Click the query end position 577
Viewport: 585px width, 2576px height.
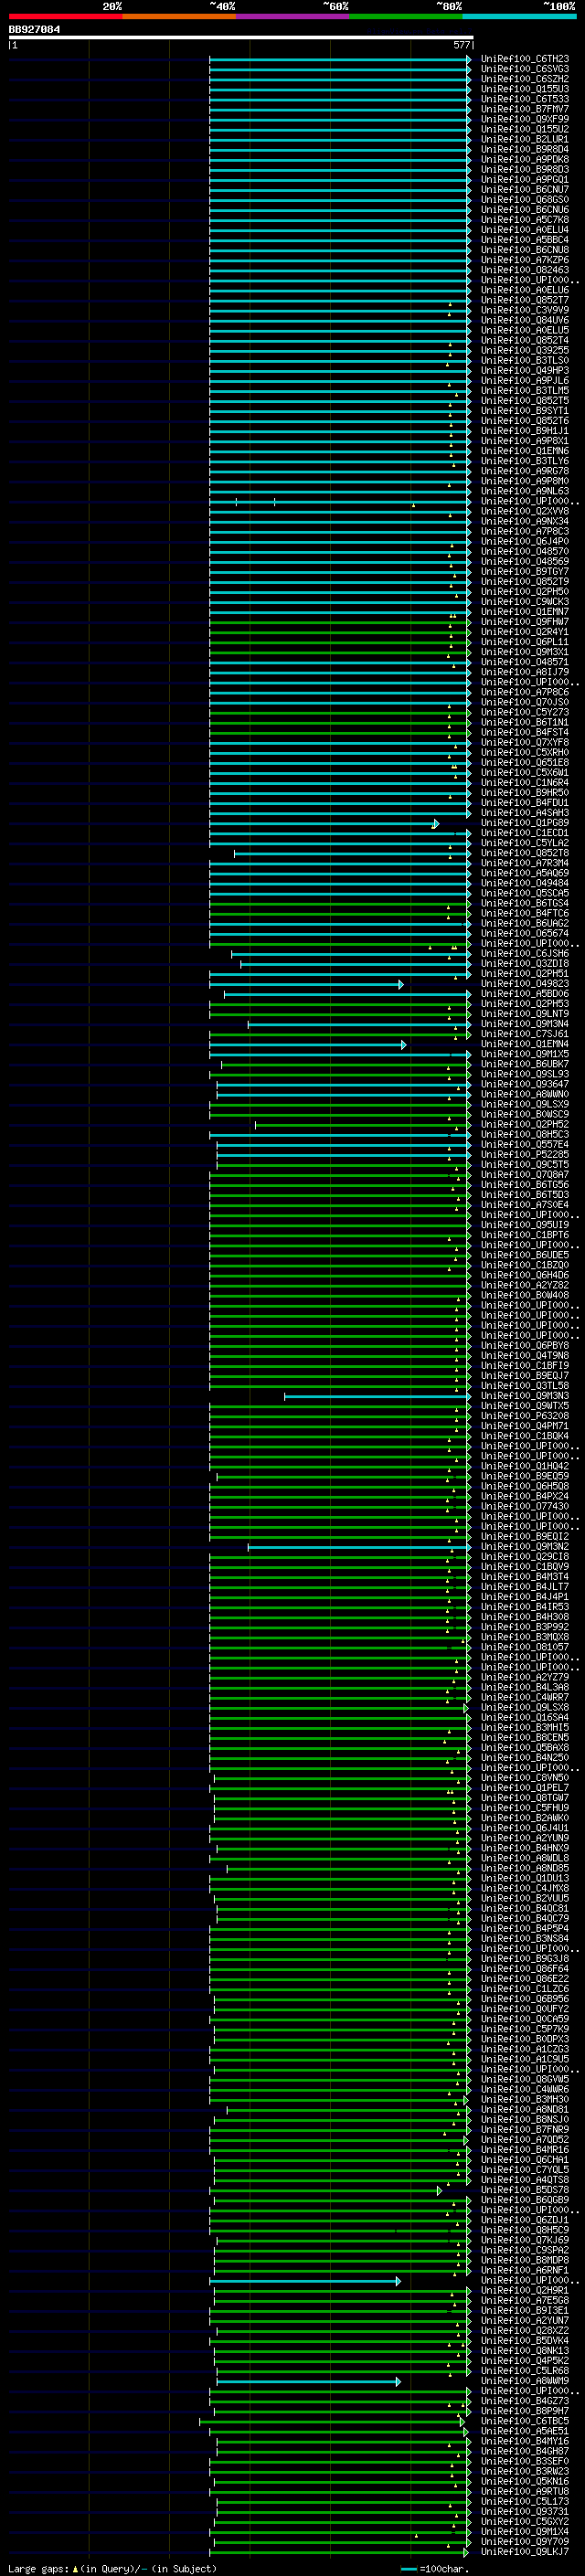461,45
